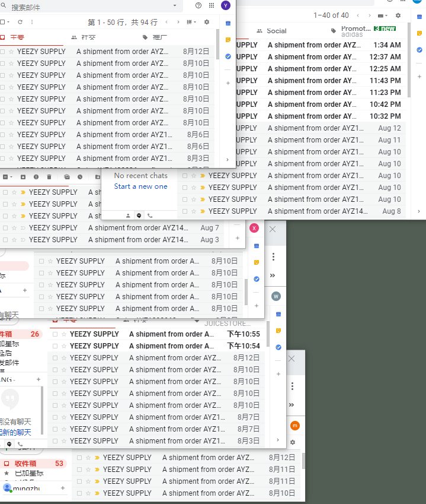Go to next page in 94-row window

(x=178, y=22)
